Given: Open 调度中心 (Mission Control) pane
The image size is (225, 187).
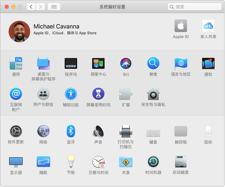Looking at the screenshot, I should (98, 63).
